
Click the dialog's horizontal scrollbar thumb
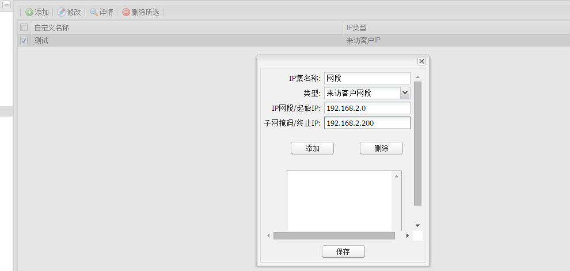coord(334,235)
